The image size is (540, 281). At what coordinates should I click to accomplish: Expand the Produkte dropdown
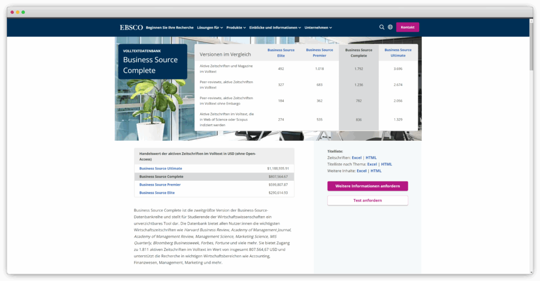[x=236, y=27]
